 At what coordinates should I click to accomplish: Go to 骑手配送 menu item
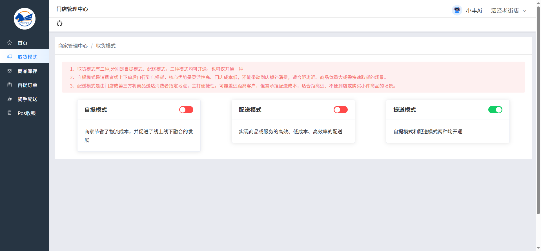tap(27, 99)
